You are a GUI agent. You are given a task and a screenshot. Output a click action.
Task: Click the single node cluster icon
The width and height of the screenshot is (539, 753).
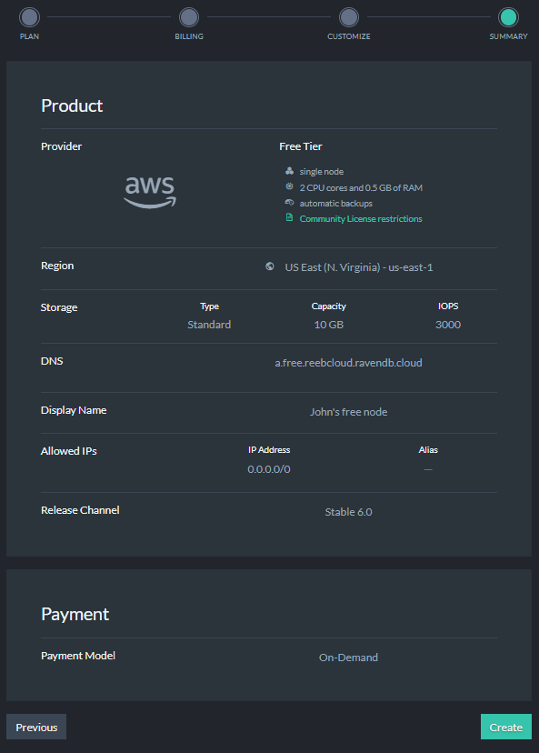click(289, 171)
